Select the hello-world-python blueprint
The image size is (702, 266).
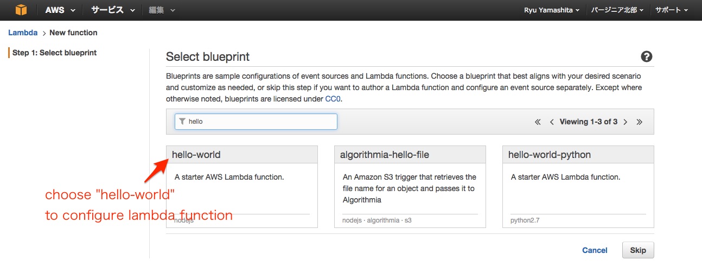[578, 187]
